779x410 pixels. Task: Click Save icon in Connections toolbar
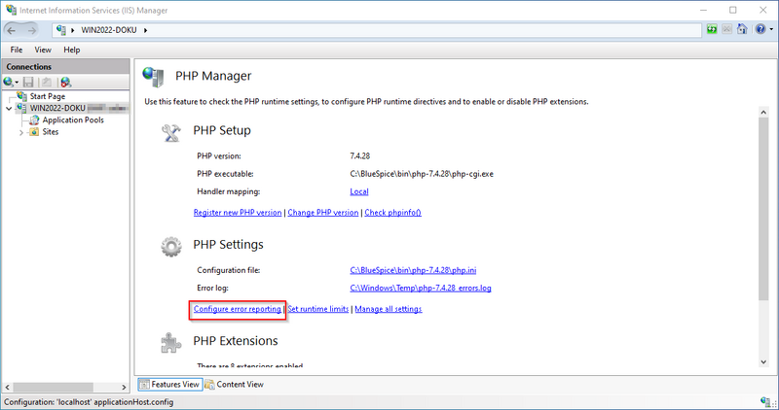(29, 83)
